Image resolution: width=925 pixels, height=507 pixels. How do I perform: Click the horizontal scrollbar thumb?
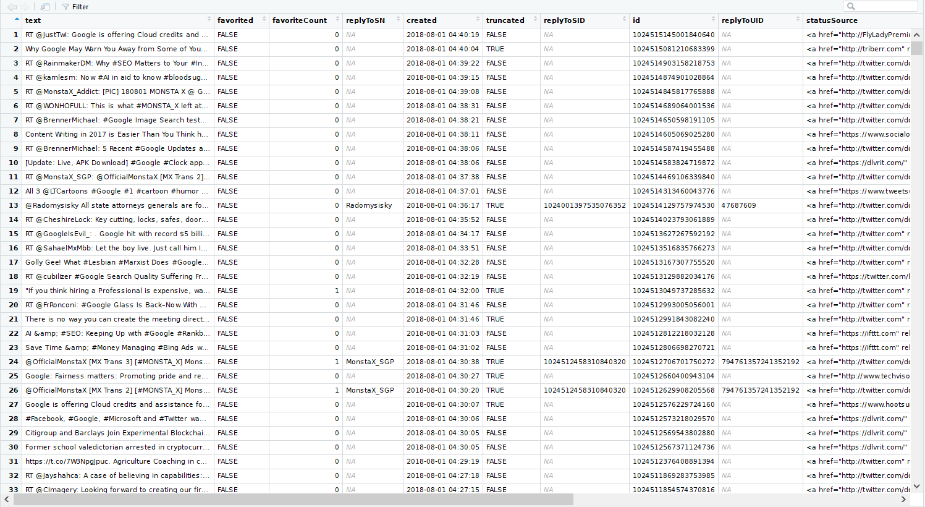[x=294, y=499]
